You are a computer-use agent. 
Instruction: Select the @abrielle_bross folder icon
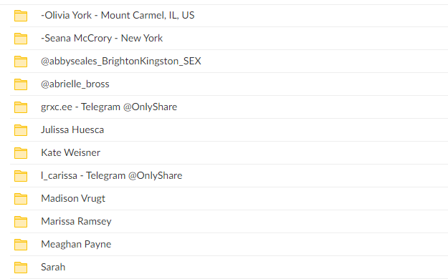(x=21, y=84)
